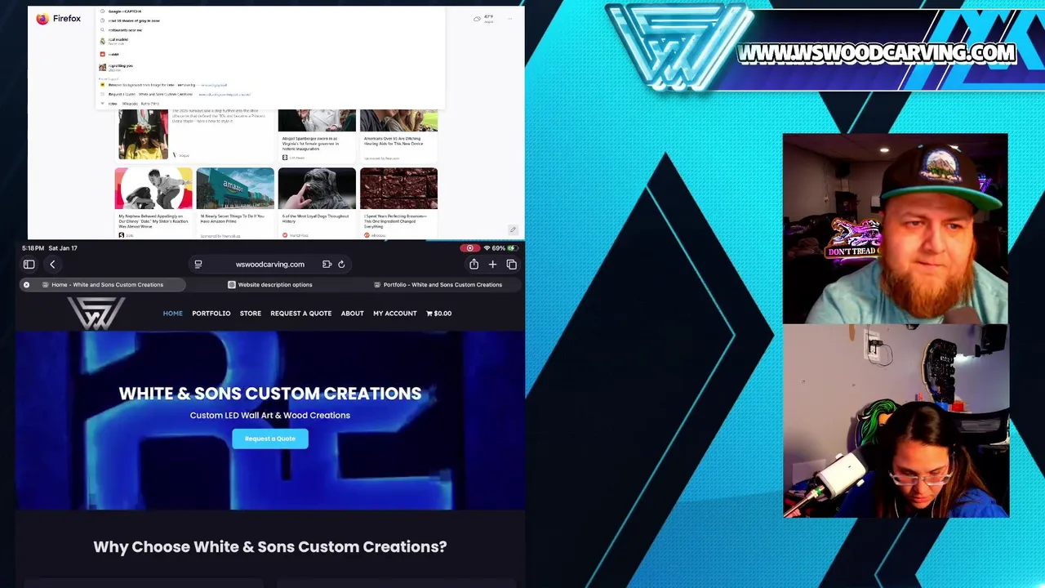The width and height of the screenshot is (1045, 588).
Task: Select the Google reCAPTCHA history suggestion
Action: click(269, 11)
